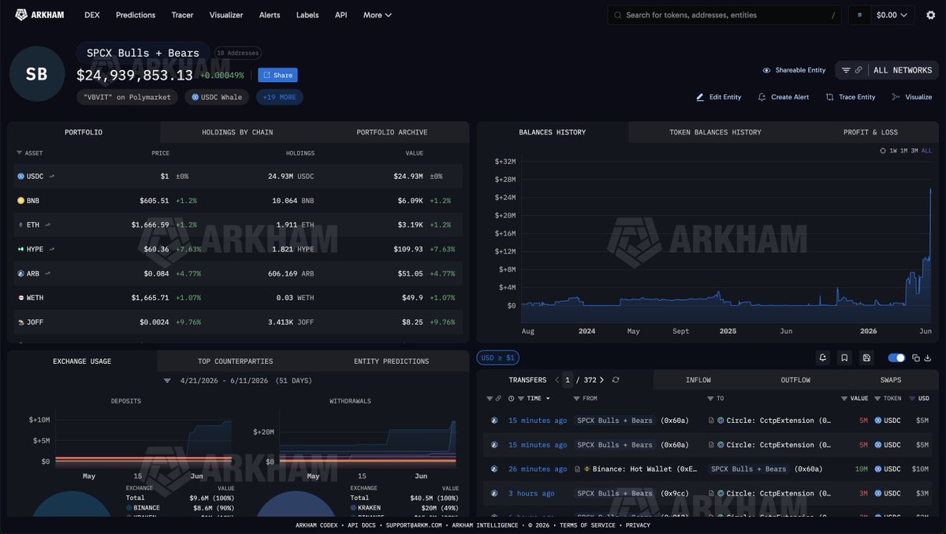Open the Swaps tab
Image resolution: width=946 pixels, height=534 pixels.
coord(891,380)
